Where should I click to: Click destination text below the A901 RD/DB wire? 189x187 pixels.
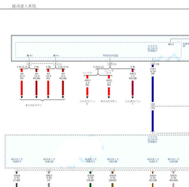pos(133,102)
